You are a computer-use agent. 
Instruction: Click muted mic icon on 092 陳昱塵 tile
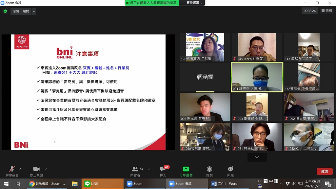(x=287, y=119)
